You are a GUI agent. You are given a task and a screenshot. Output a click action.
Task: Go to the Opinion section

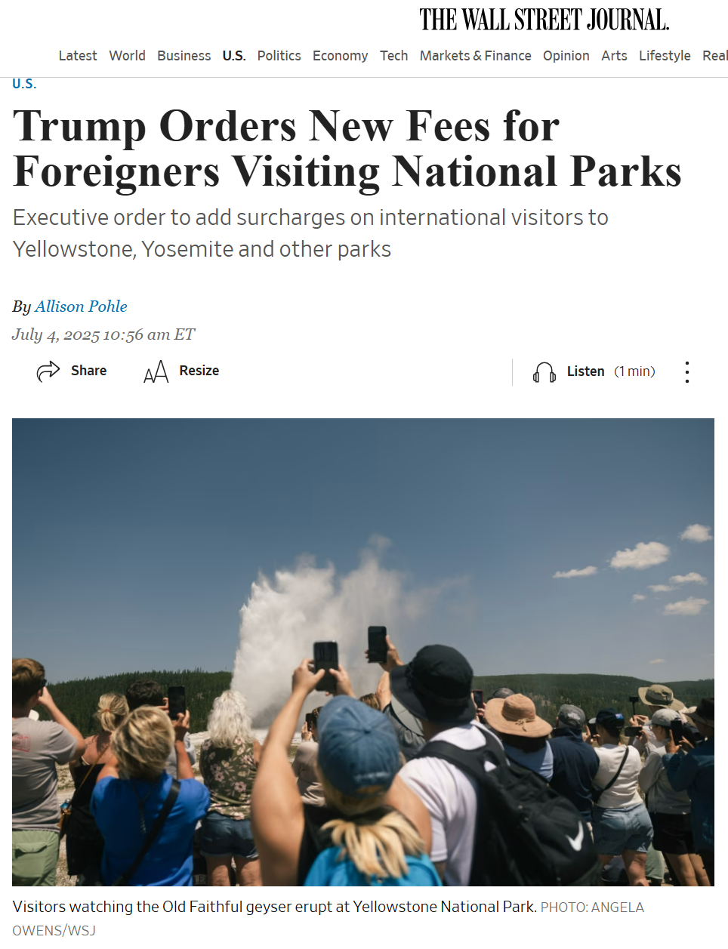566,56
